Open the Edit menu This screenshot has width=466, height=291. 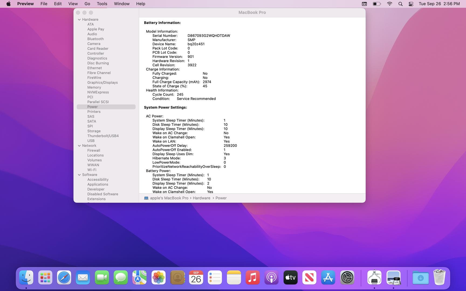[x=58, y=4]
